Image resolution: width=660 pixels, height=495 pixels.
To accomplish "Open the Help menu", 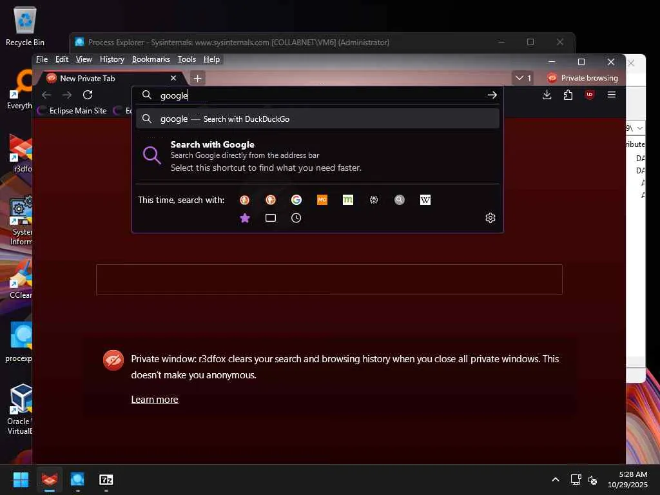I will pyautogui.click(x=211, y=59).
